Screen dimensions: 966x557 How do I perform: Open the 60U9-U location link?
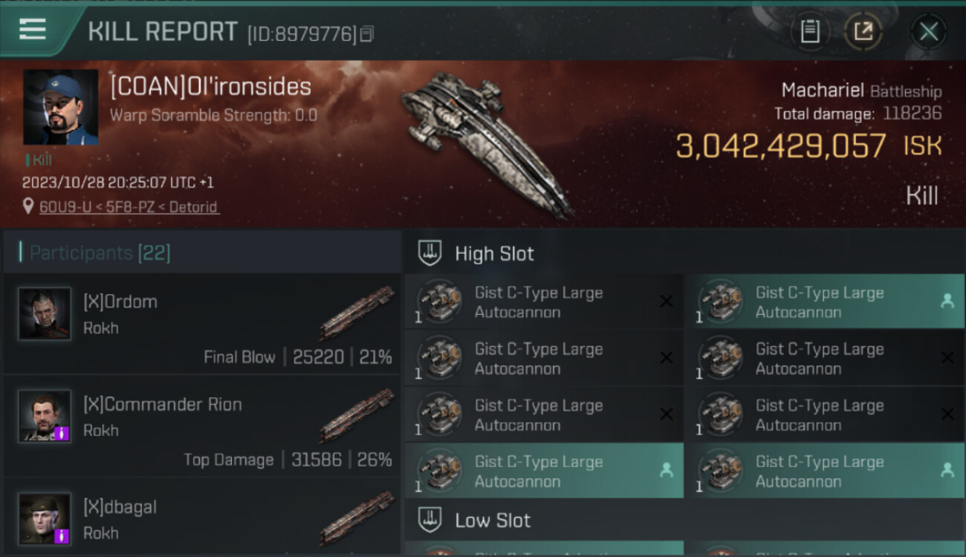coord(129,207)
